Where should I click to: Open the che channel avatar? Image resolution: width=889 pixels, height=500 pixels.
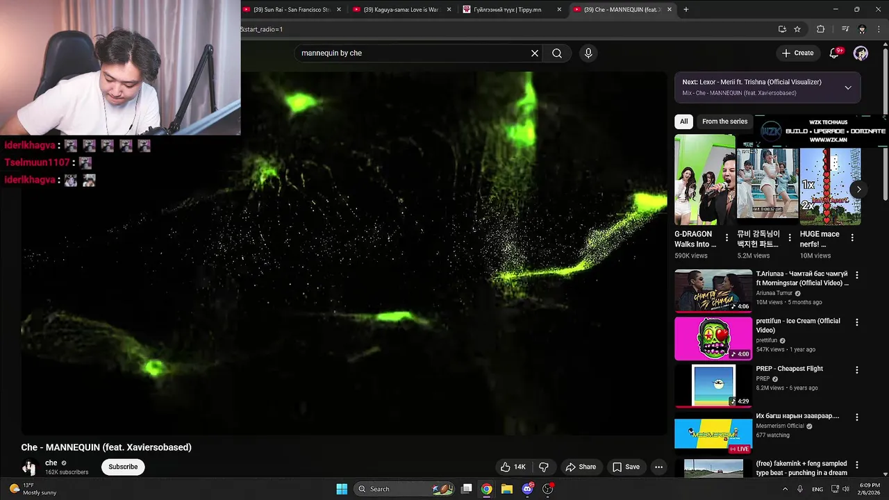click(x=29, y=467)
